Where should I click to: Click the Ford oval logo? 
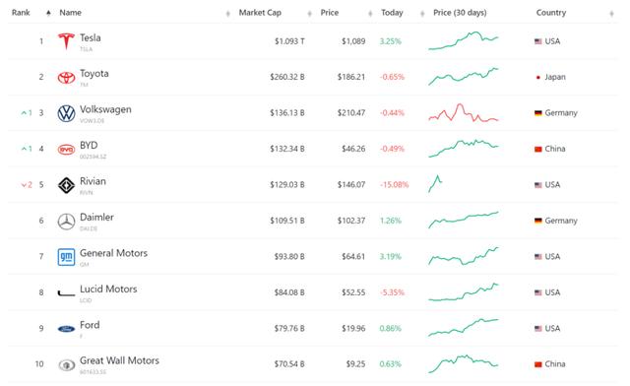pos(66,329)
